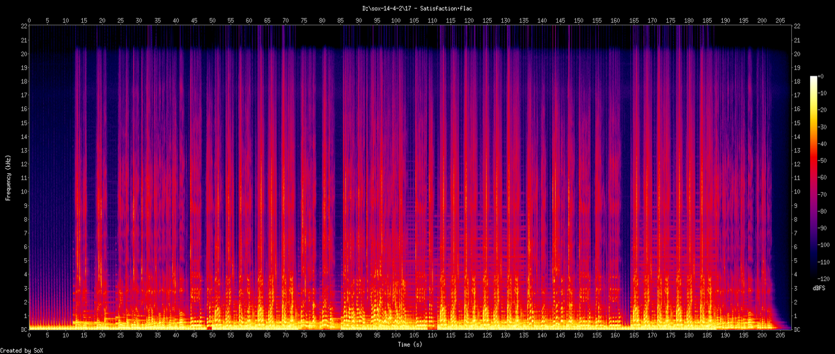
Task: Click the "-120" dBFS scale value
Action: pos(824,280)
